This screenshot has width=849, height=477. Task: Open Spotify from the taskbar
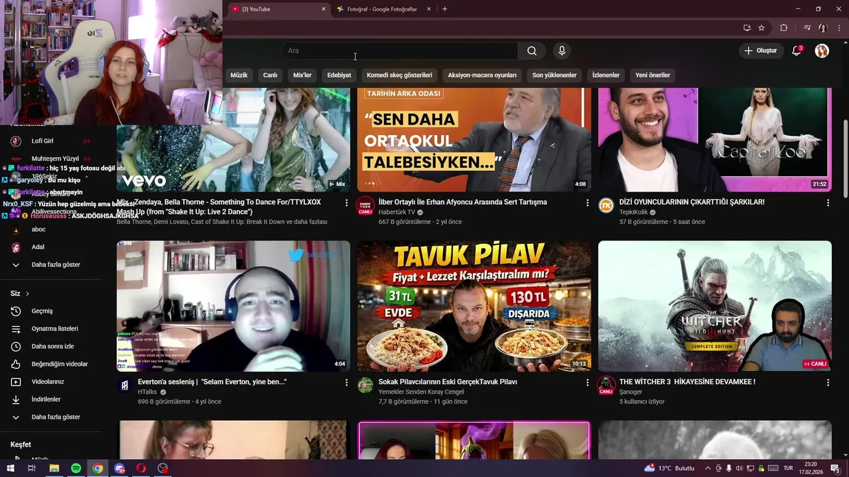pyautogui.click(x=76, y=468)
